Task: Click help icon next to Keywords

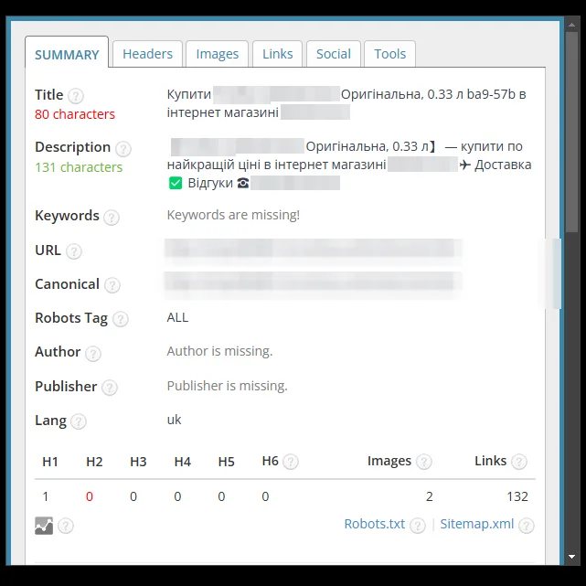Action: [x=112, y=218]
